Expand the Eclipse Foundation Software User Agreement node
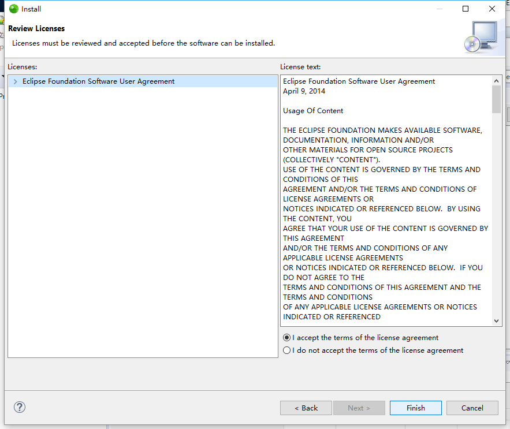The height and width of the screenshot is (429, 510). point(15,81)
